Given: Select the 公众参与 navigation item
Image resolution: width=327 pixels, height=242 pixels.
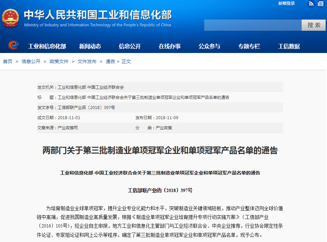Looking at the screenshot, I should coord(209,46).
